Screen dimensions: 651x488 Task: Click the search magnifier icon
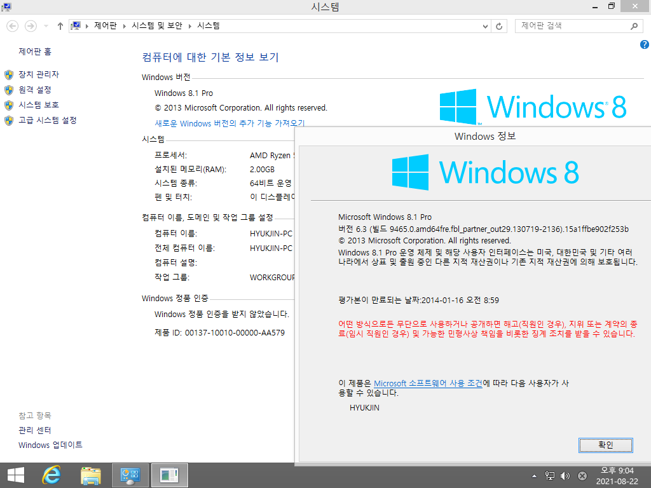point(634,26)
